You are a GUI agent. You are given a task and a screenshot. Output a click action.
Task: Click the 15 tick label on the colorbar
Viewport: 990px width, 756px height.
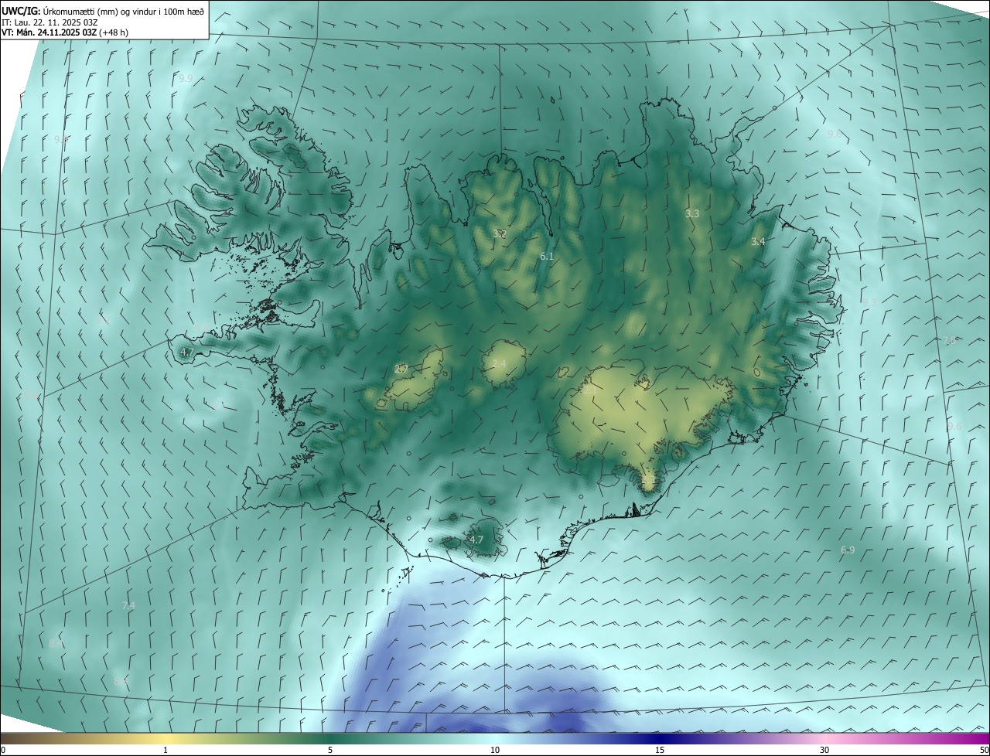pyautogui.click(x=660, y=751)
